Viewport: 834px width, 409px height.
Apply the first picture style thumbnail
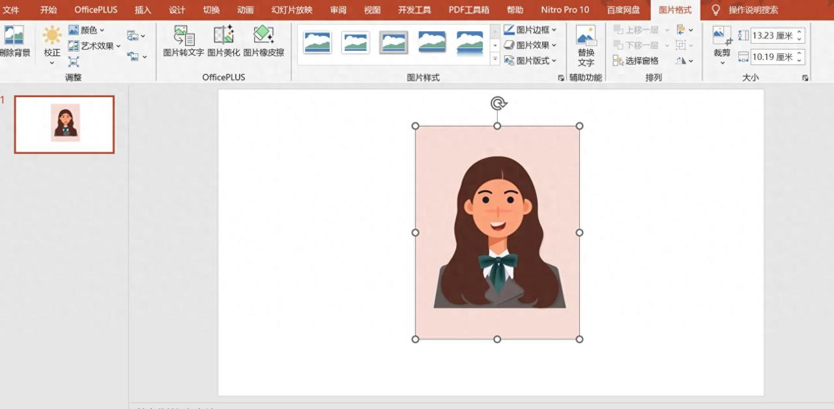pyautogui.click(x=317, y=42)
